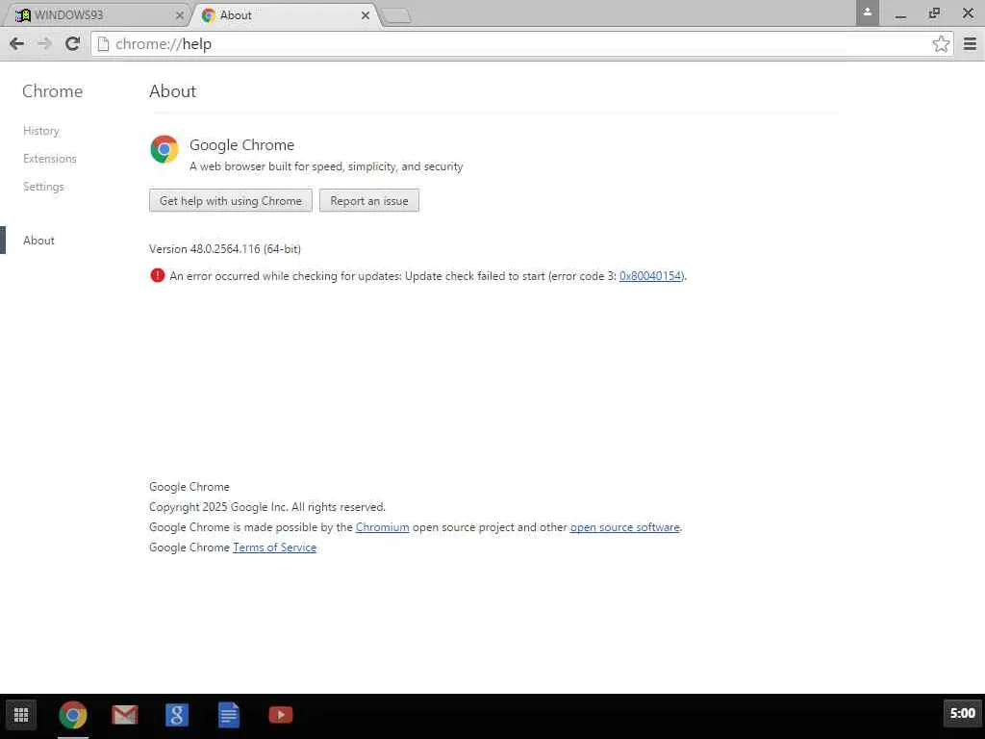Open Google Docs from the shelf

[x=229, y=715]
